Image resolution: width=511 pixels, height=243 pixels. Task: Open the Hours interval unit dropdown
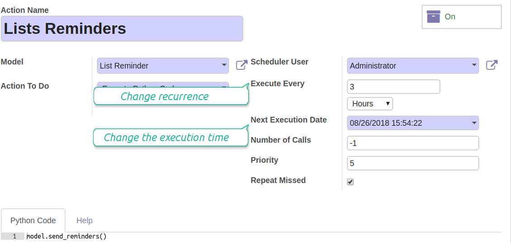[370, 104]
